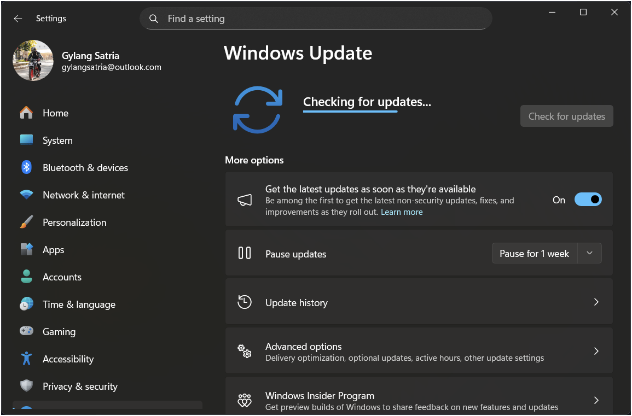Click the Windows Update page heading
632x416 pixels.
(298, 53)
